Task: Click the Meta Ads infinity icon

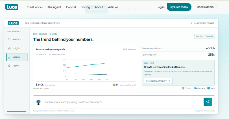Action: pos(195,88)
